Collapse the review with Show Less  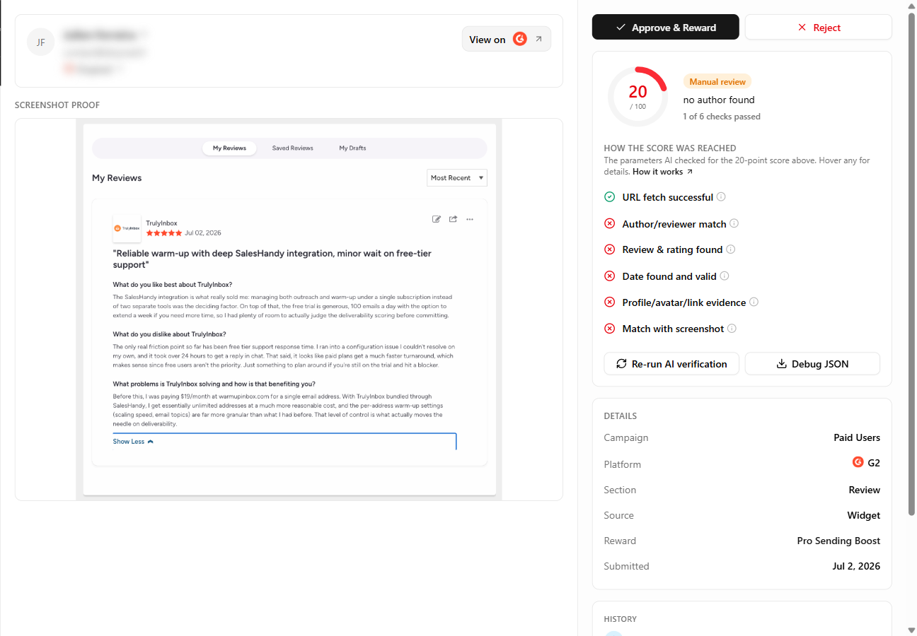tap(133, 442)
